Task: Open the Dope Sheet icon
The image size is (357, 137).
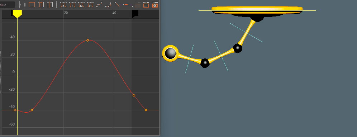Action: [146, 5]
